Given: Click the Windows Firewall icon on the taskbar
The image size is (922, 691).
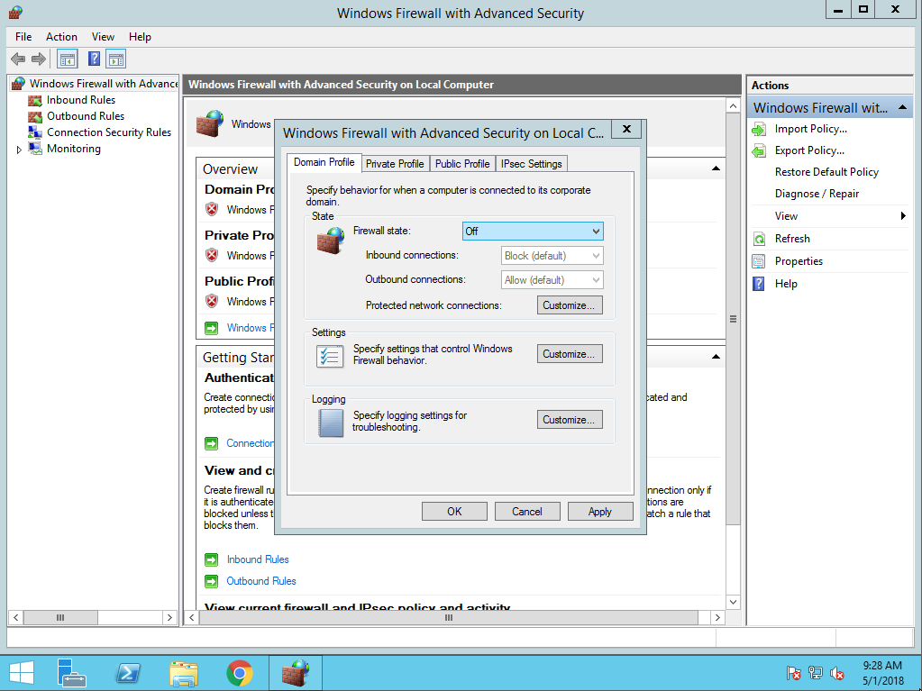Looking at the screenshot, I should pyautogui.click(x=295, y=672).
